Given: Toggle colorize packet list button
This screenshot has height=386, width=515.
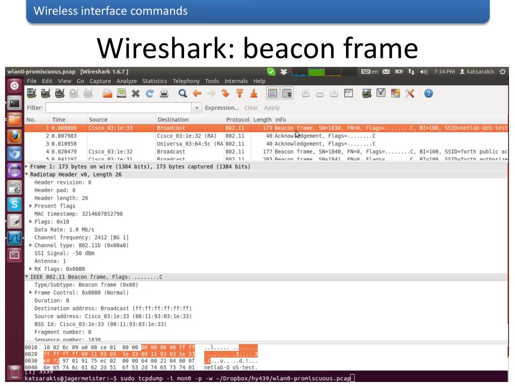Looking at the screenshot, I should point(273,93).
